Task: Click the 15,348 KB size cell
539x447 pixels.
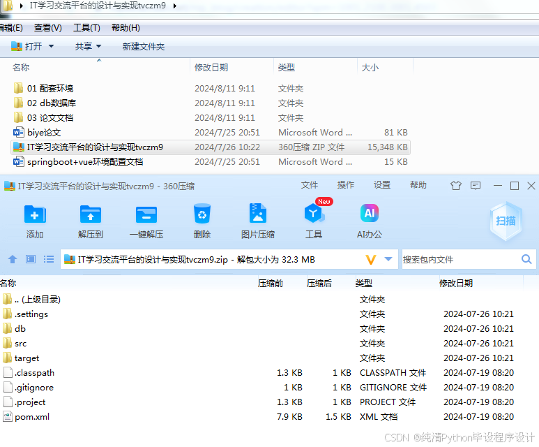Action: coord(388,147)
